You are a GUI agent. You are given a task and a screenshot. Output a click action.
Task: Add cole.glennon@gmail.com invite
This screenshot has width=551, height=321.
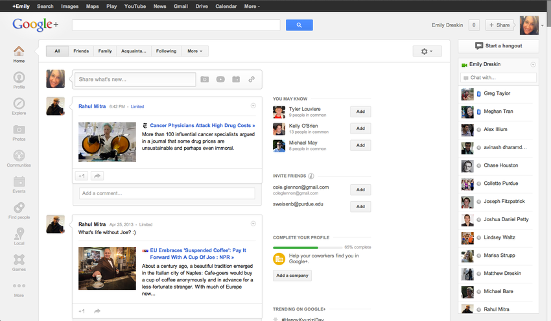(x=360, y=189)
